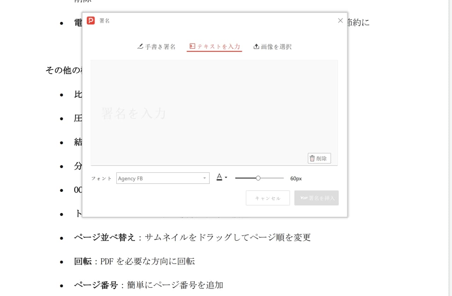The image size is (452, 296).
Task: Click the upload icon beside 画像を選択
Action: tap(256, 46)
